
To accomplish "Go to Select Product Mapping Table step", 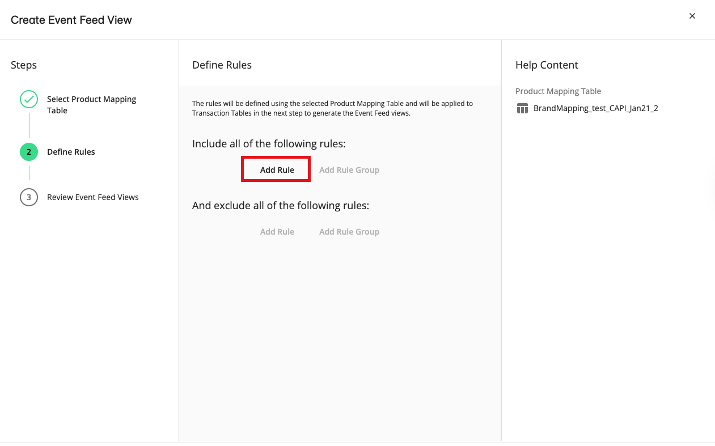I will tap(91, 105).
